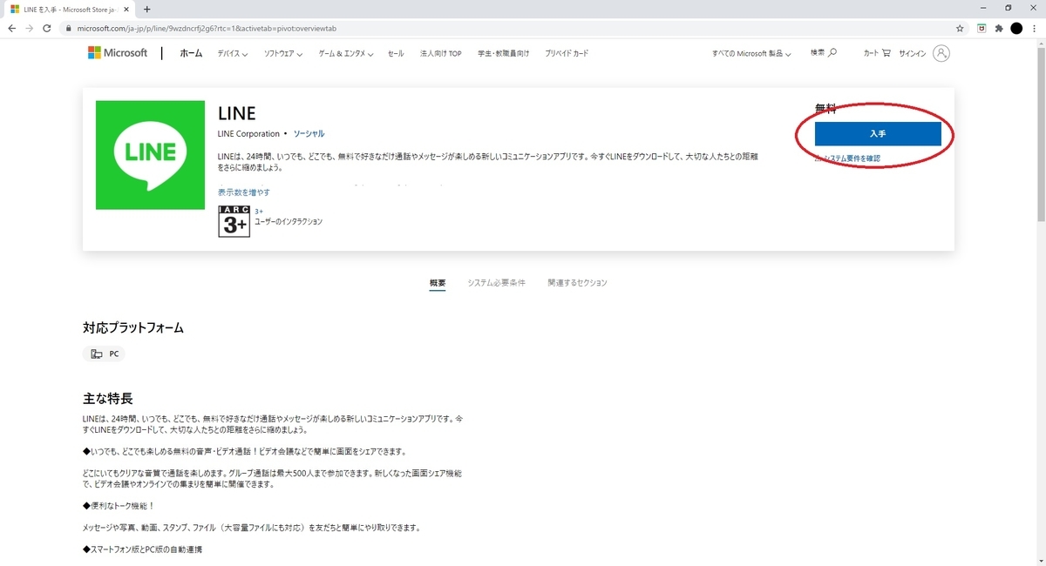Open 法人向け TOP in navigation

[441, 53]
